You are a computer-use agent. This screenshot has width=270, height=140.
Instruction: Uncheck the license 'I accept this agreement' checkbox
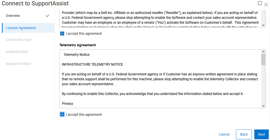click(x=62, y=34)
